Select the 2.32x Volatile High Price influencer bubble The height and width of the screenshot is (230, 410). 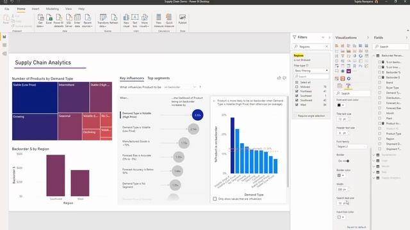tap(197, 115)
